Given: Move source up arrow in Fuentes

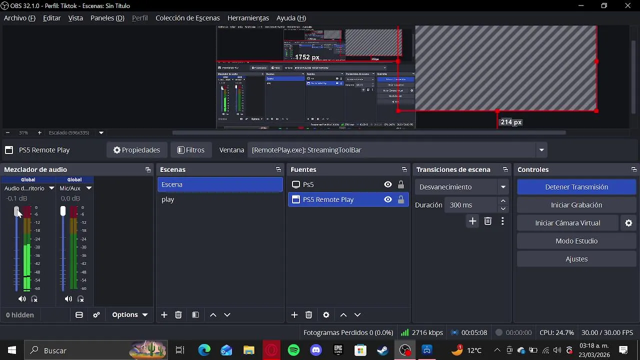Looking at the screenshot, I should [343, 315].
